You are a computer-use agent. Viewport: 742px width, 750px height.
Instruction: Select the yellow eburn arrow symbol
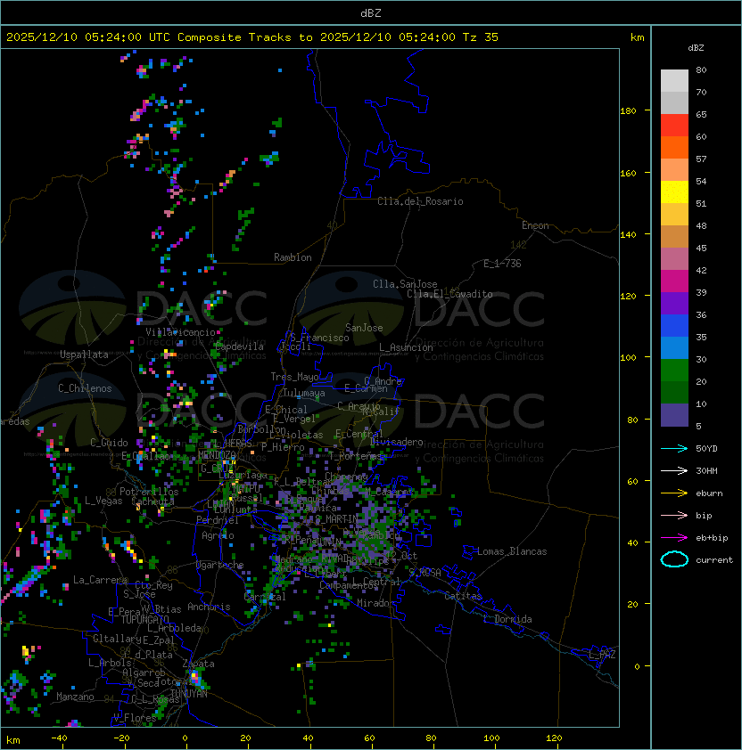[674, 493]
